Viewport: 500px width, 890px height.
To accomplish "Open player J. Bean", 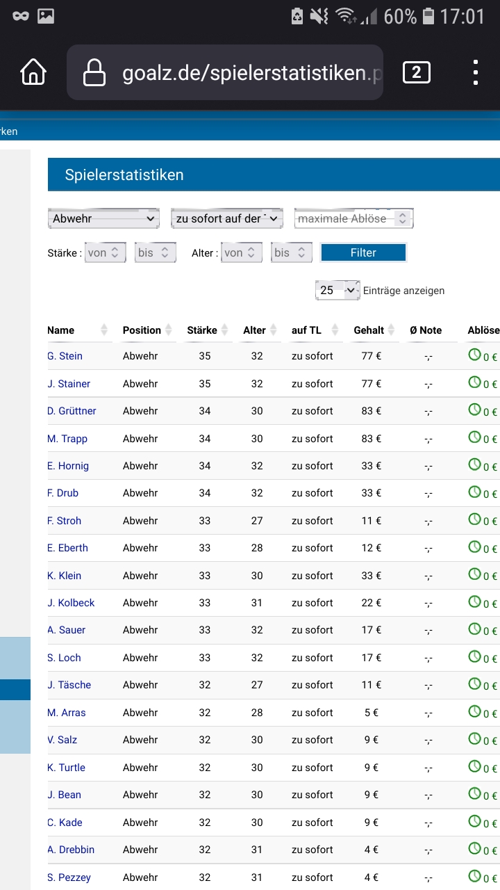I will 64,795.
